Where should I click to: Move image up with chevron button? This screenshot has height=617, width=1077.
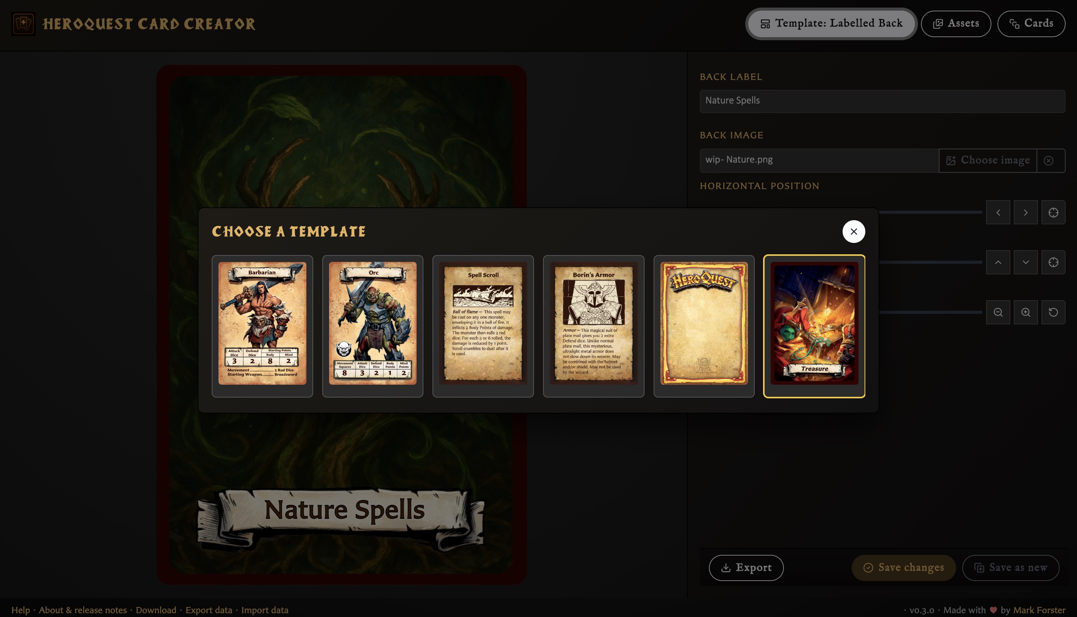(998, 262)
